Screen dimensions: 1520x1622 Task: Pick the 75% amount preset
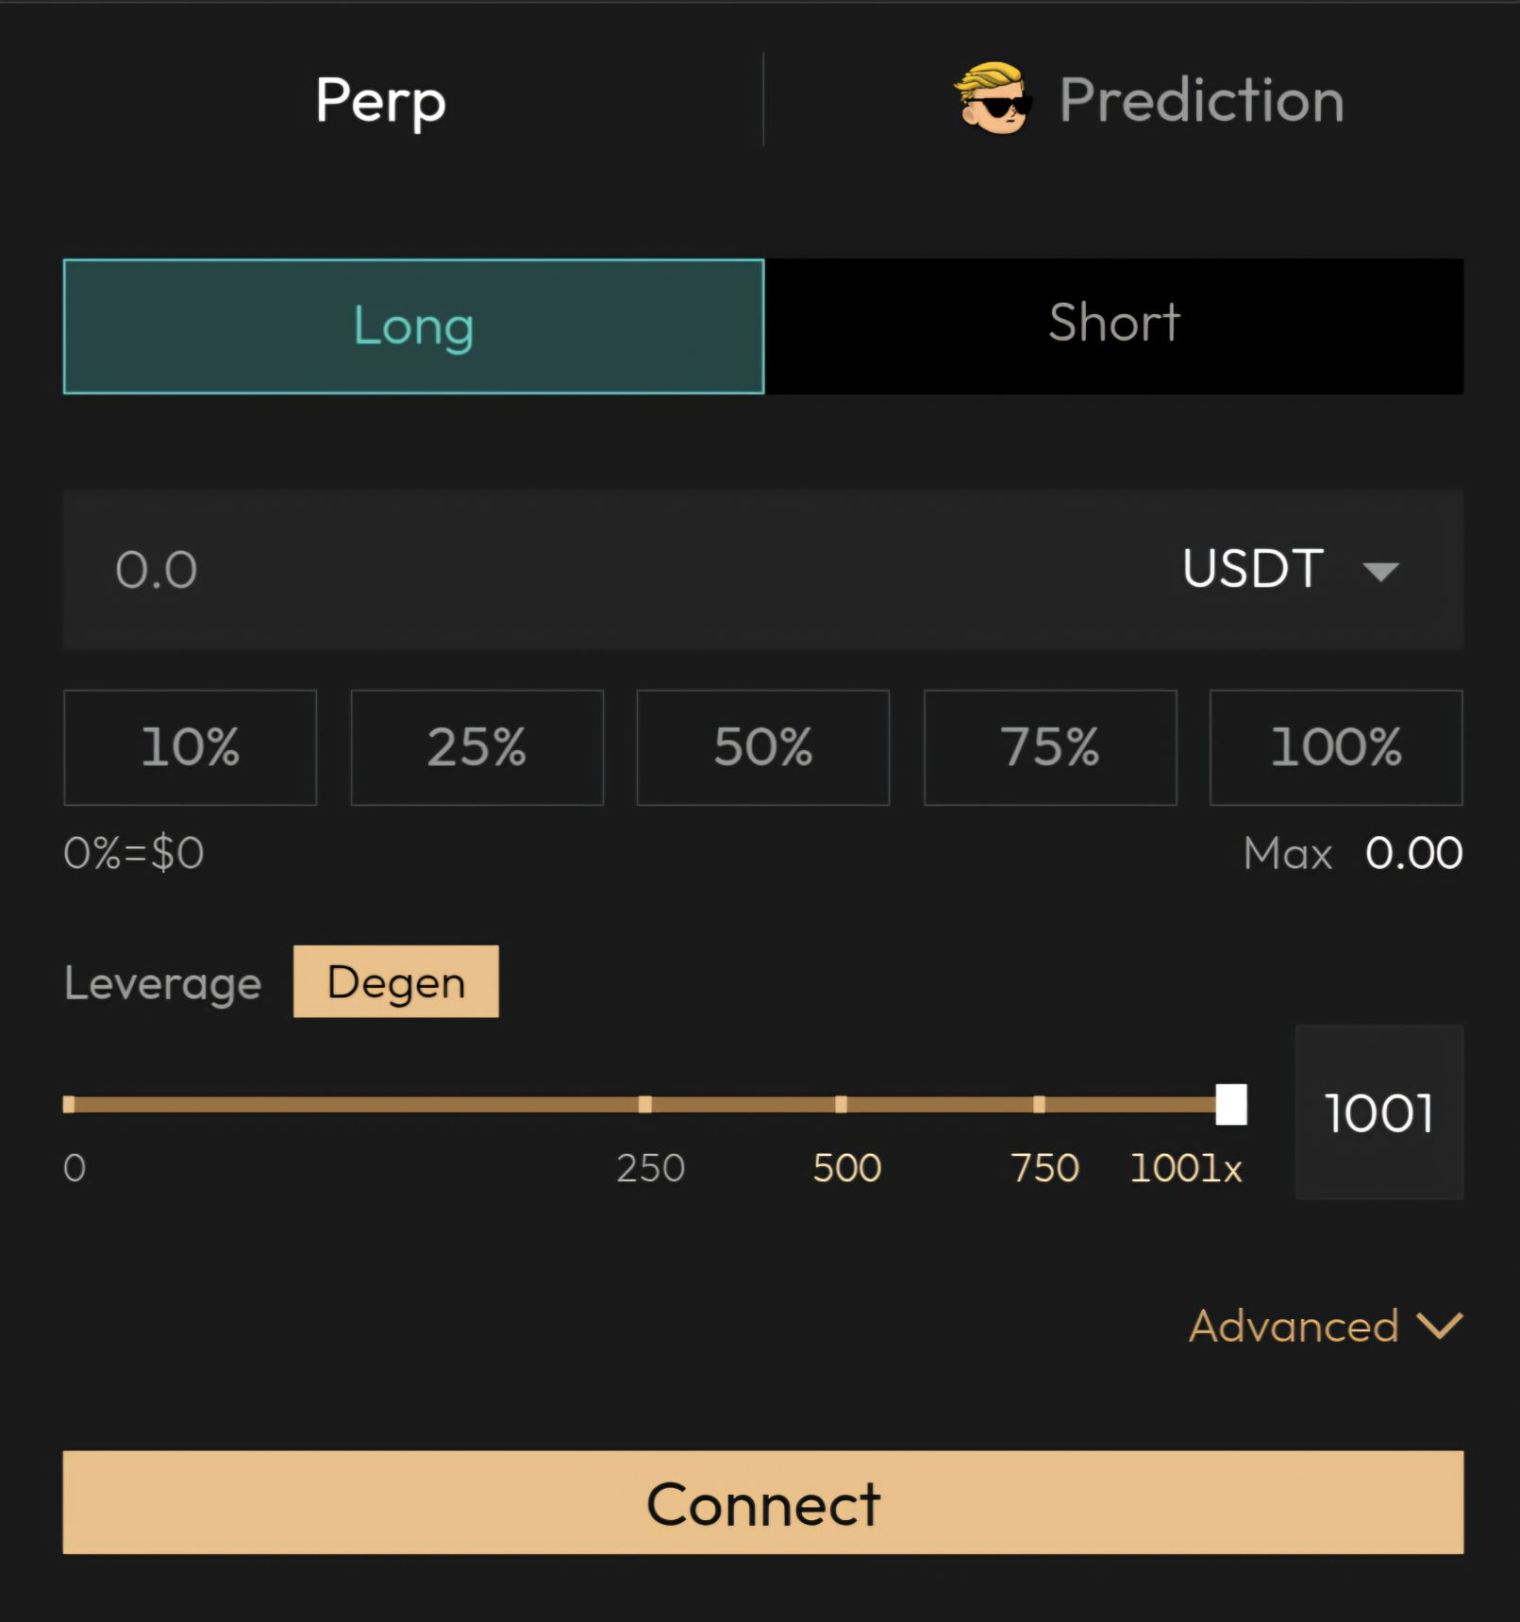point(1049,747)
